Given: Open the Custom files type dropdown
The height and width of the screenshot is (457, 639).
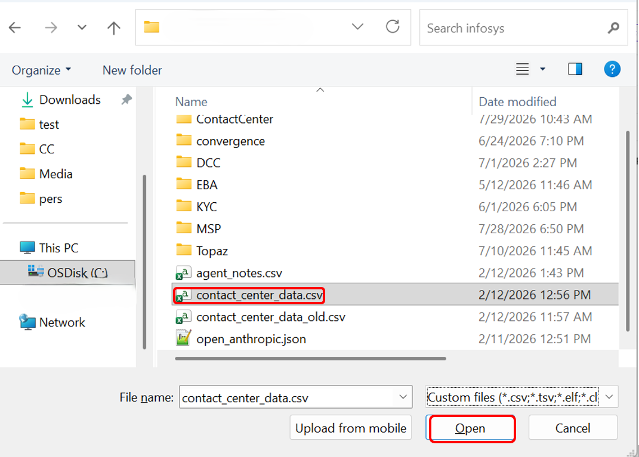Looking at the screenshot, I should pos(521,397).
